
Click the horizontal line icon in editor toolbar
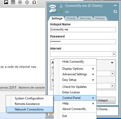20,2
